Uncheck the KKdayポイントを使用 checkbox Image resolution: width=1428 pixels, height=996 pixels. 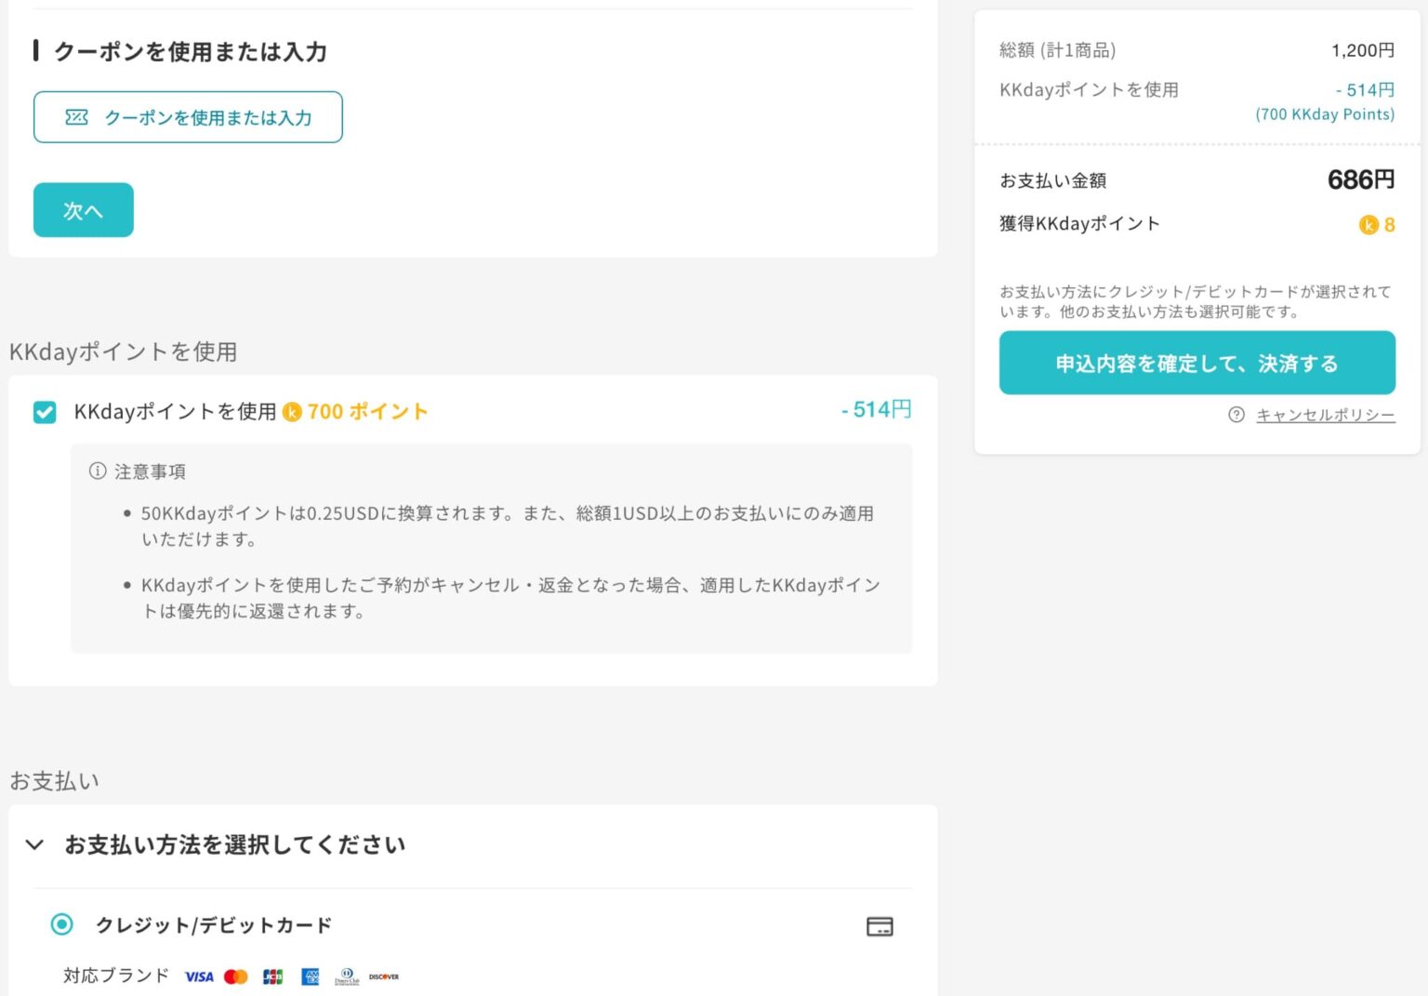click(45, 412)
